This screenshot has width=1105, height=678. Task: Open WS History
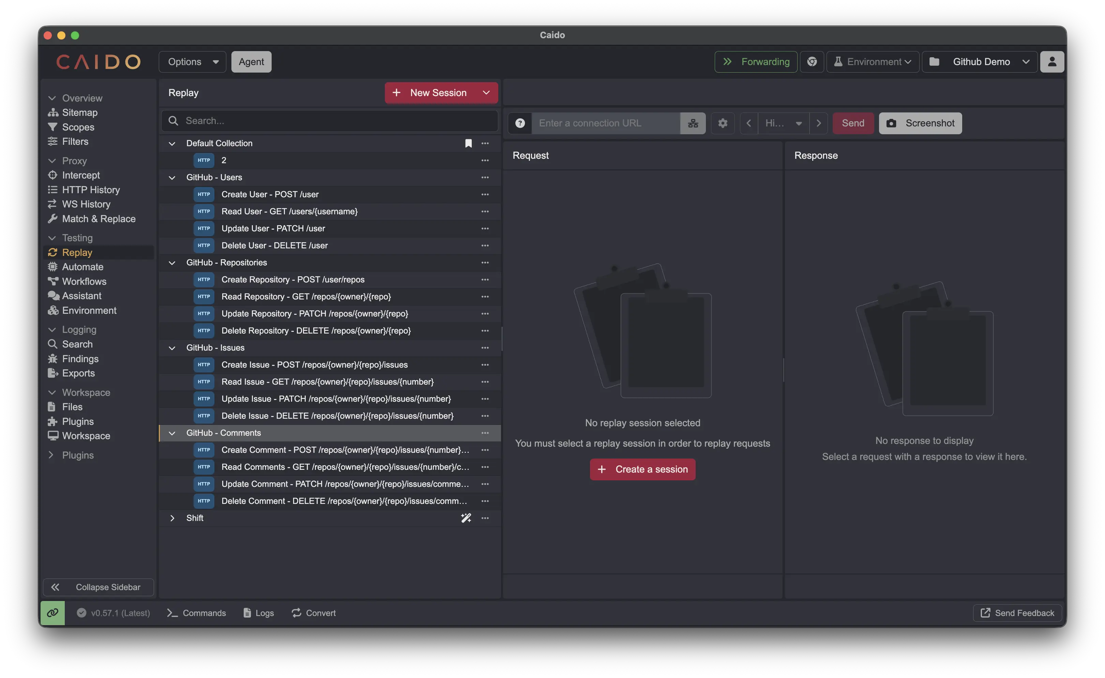(86, 204)
